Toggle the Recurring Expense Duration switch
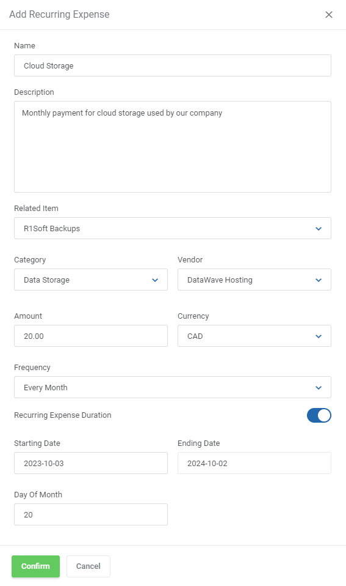 (319, 415)
